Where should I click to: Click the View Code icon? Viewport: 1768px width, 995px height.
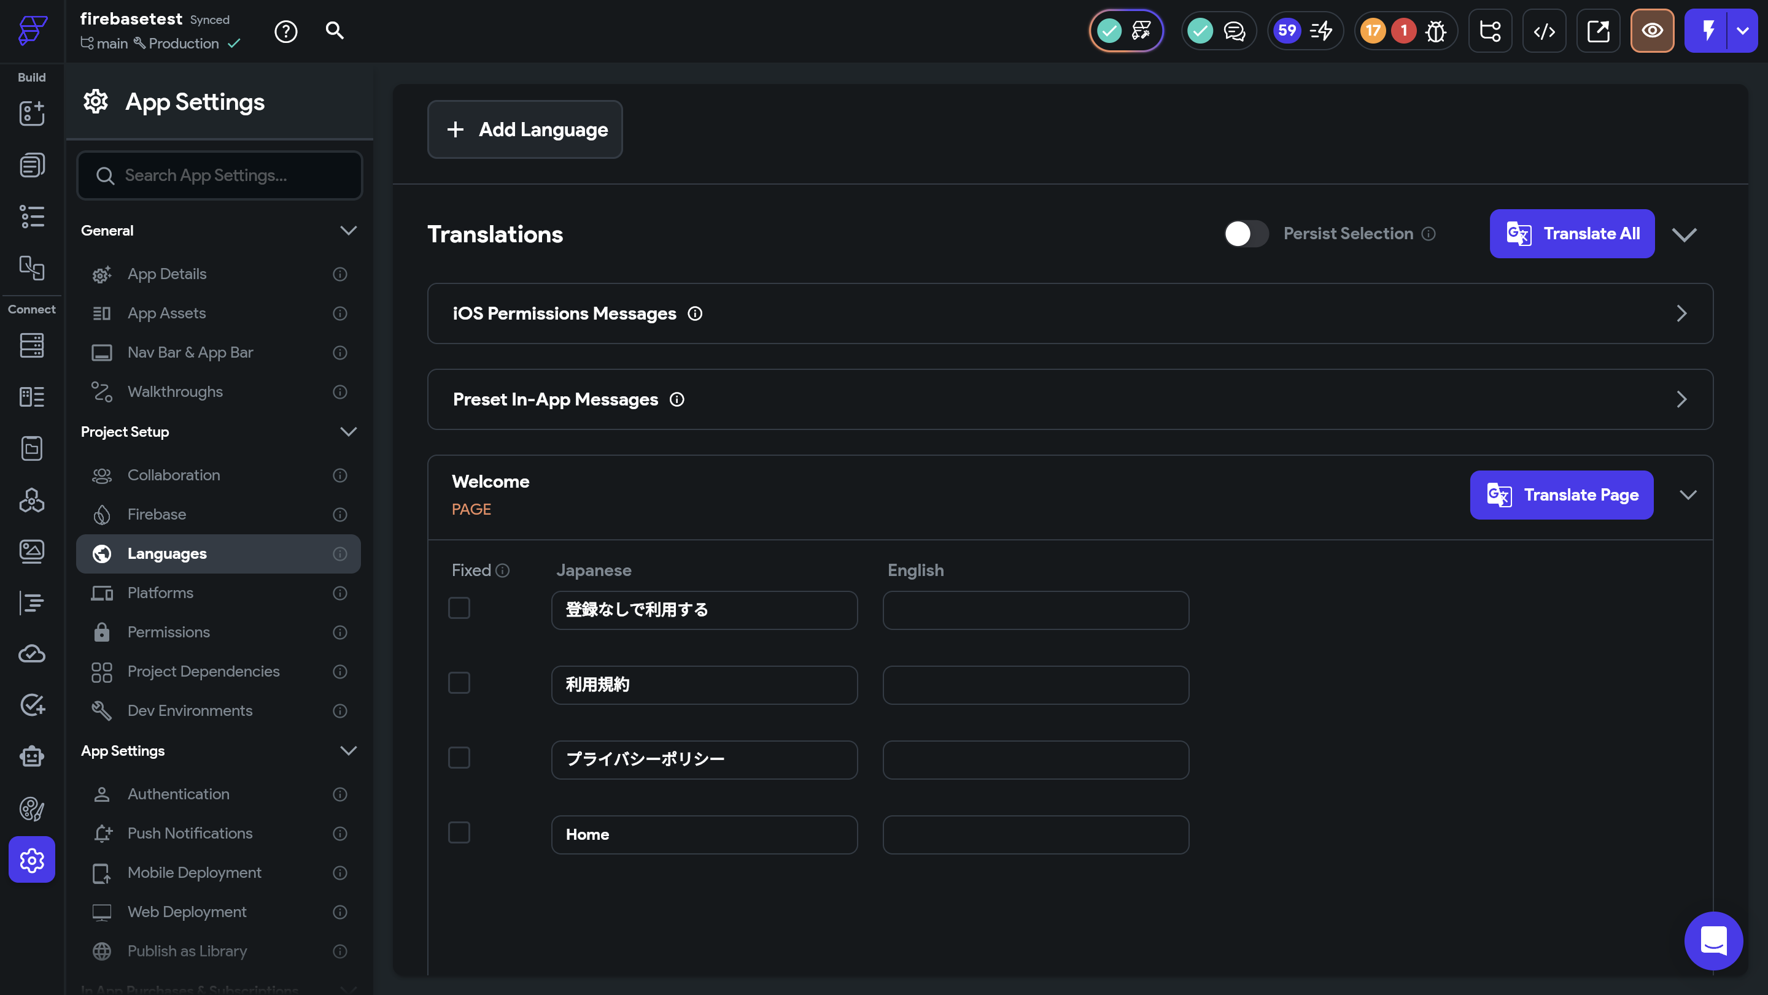(x=1543, y=31)
